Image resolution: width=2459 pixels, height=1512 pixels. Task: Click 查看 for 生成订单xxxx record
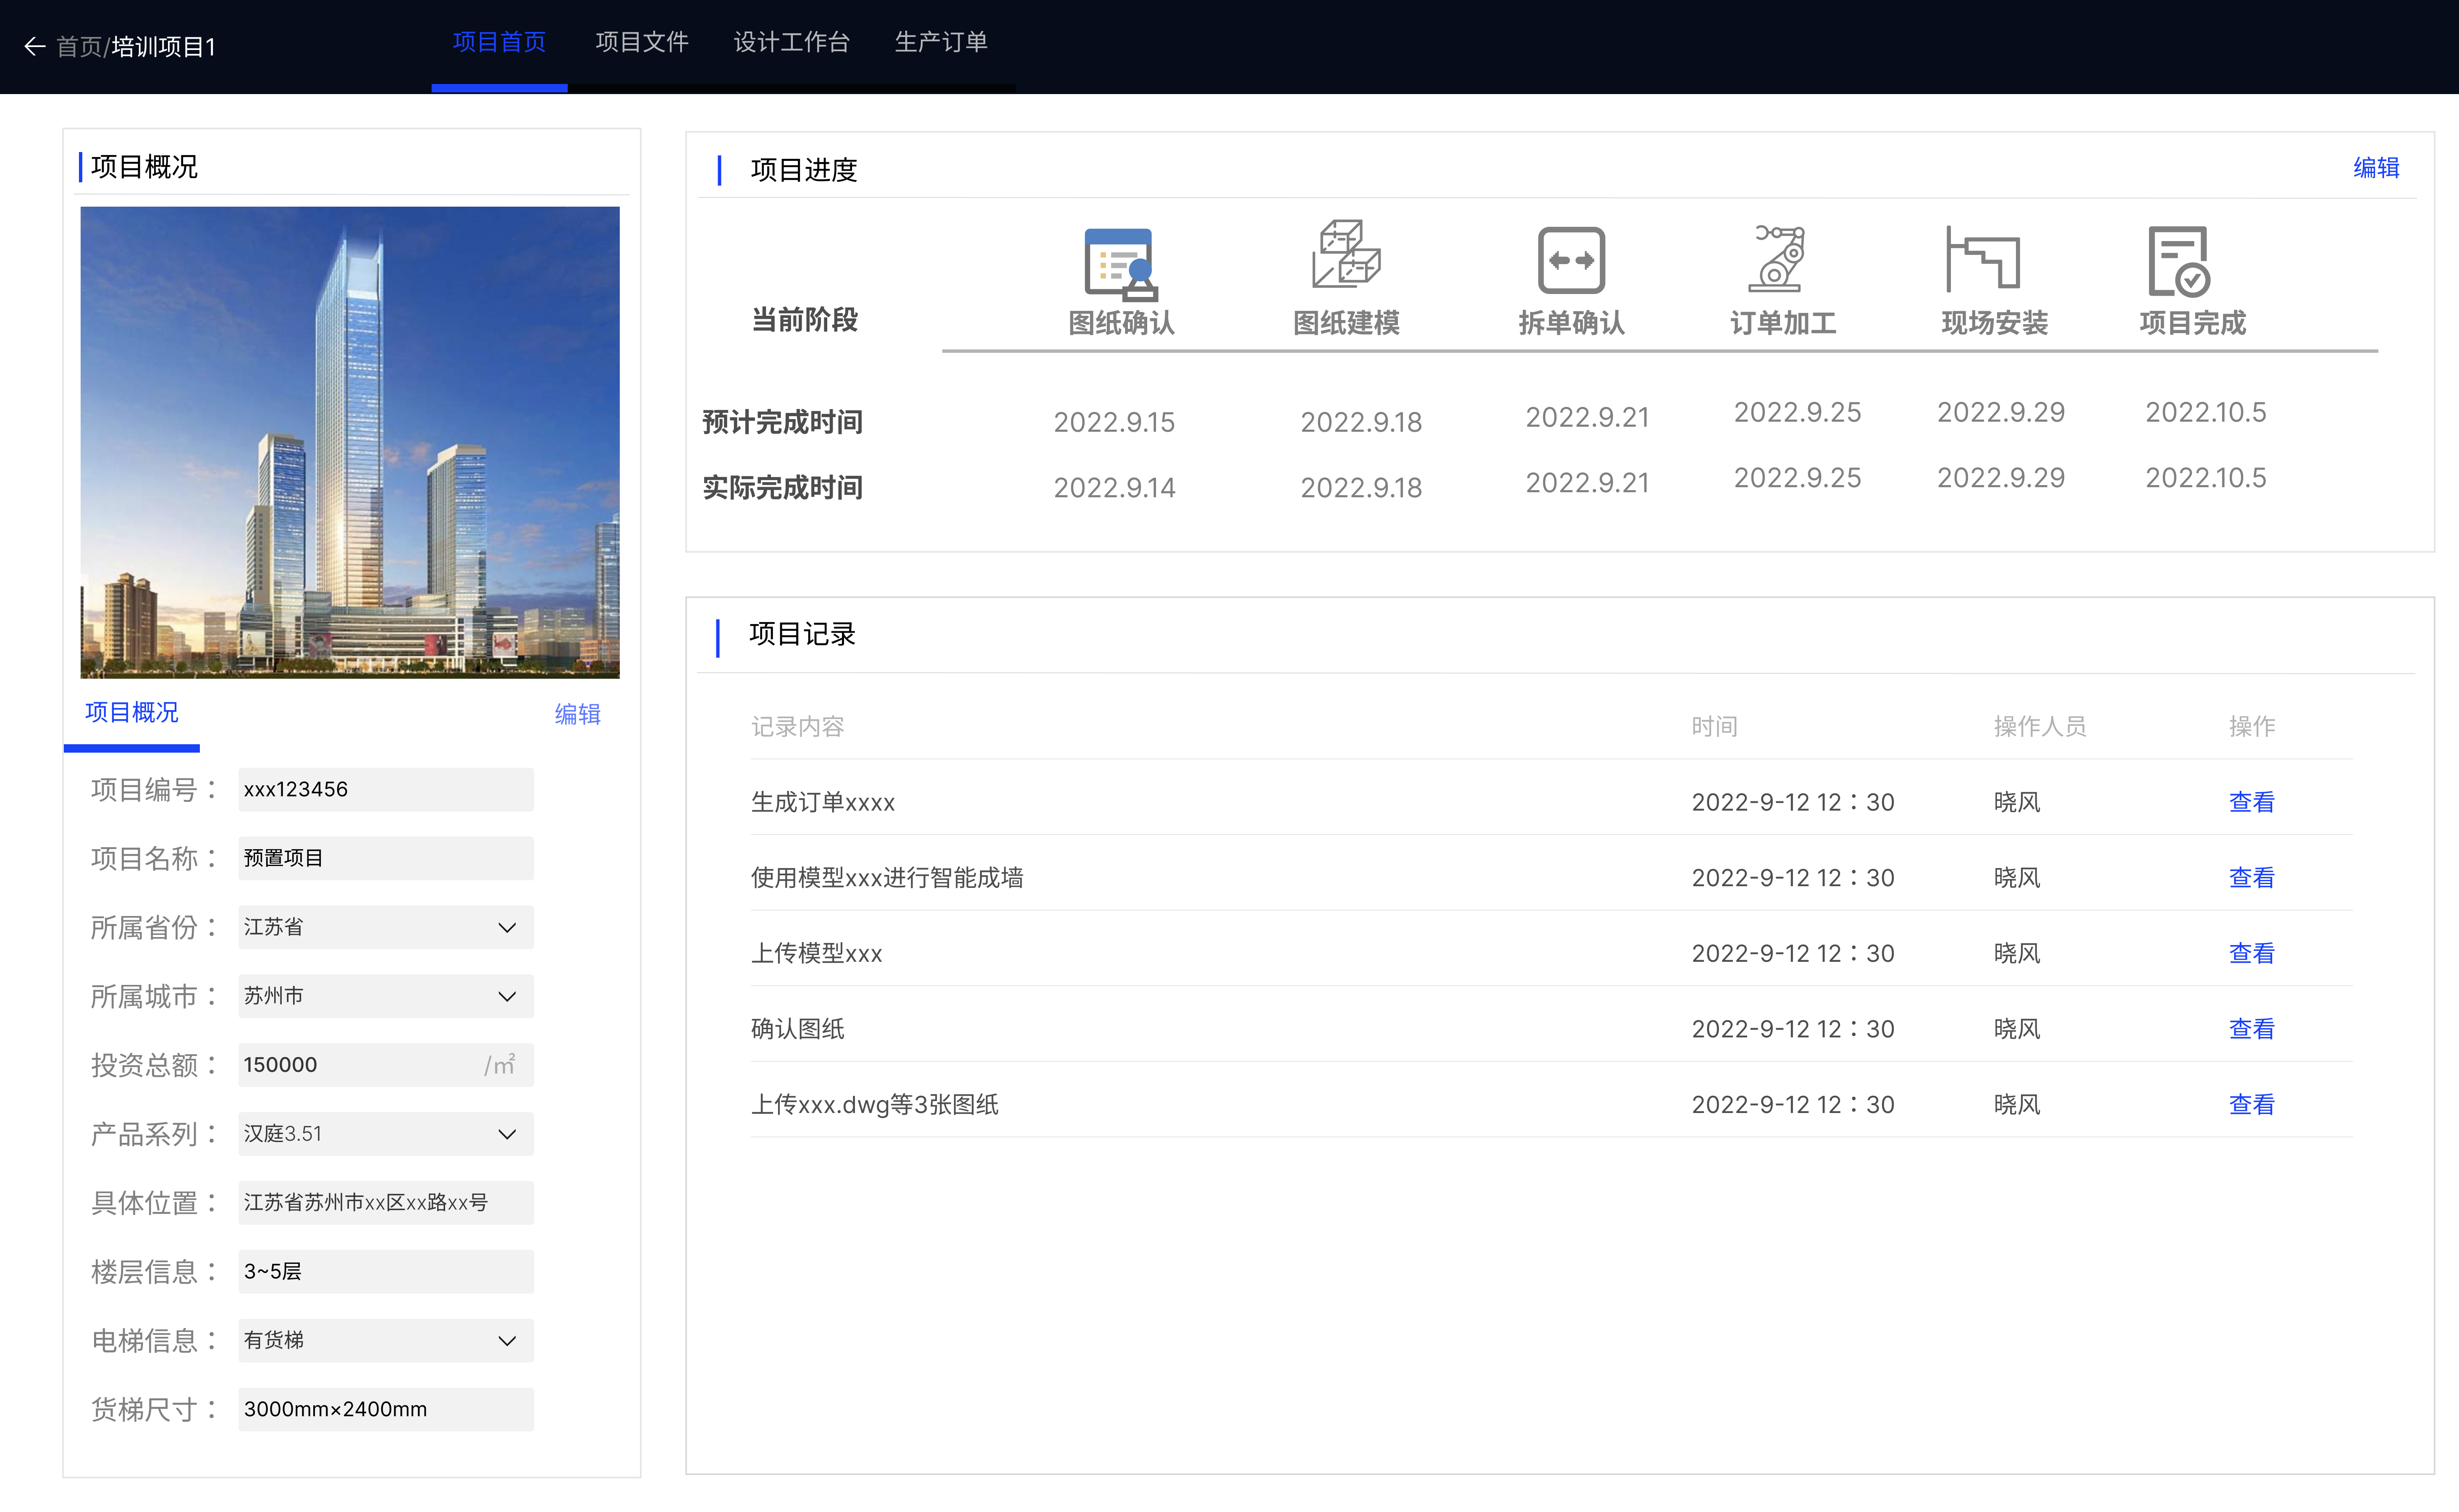click(x=2251, y=802)
